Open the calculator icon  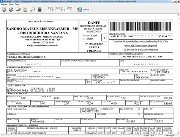[39, 9]
